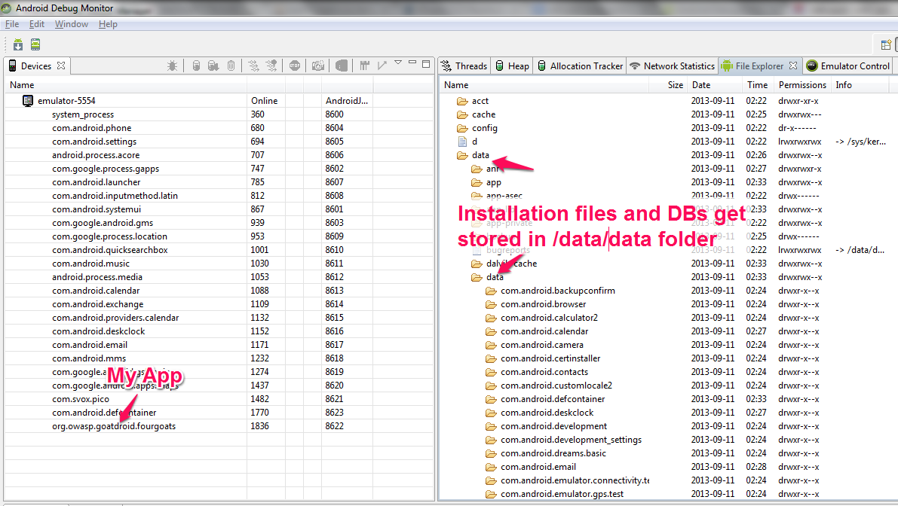Click the Screen Capture camera icon
898x506 pixels.
[x=318, y=66]
